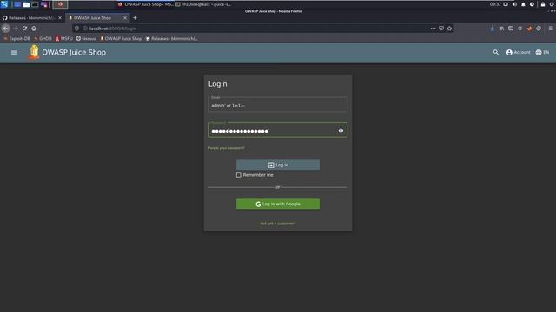Click the Not yet a customer link
Screen dimensions: 556x312
pyautogui.click(x=278, y=224)
